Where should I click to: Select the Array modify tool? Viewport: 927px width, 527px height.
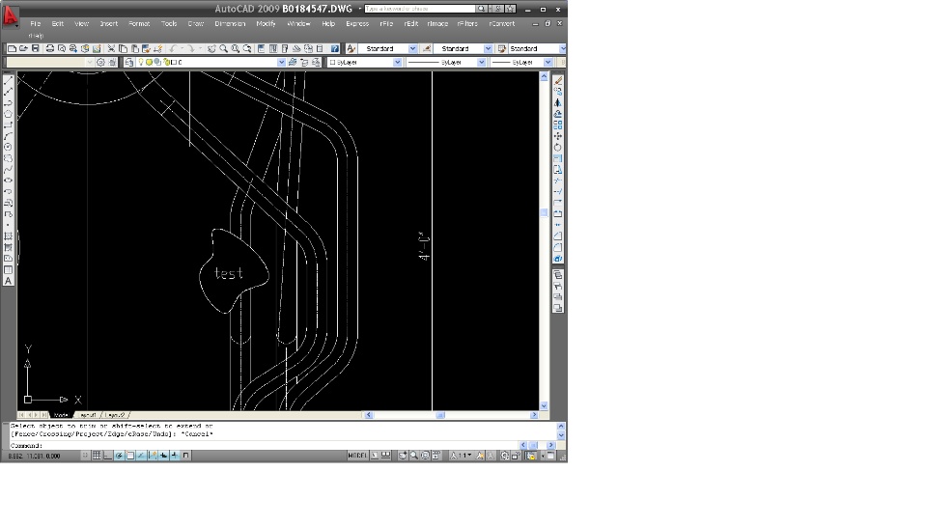[x=558, y=125]
